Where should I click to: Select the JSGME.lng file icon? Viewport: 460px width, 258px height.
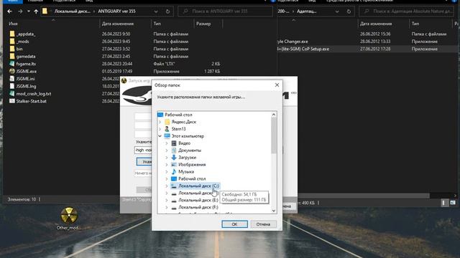pyautogui.click(x=12, y=86)
